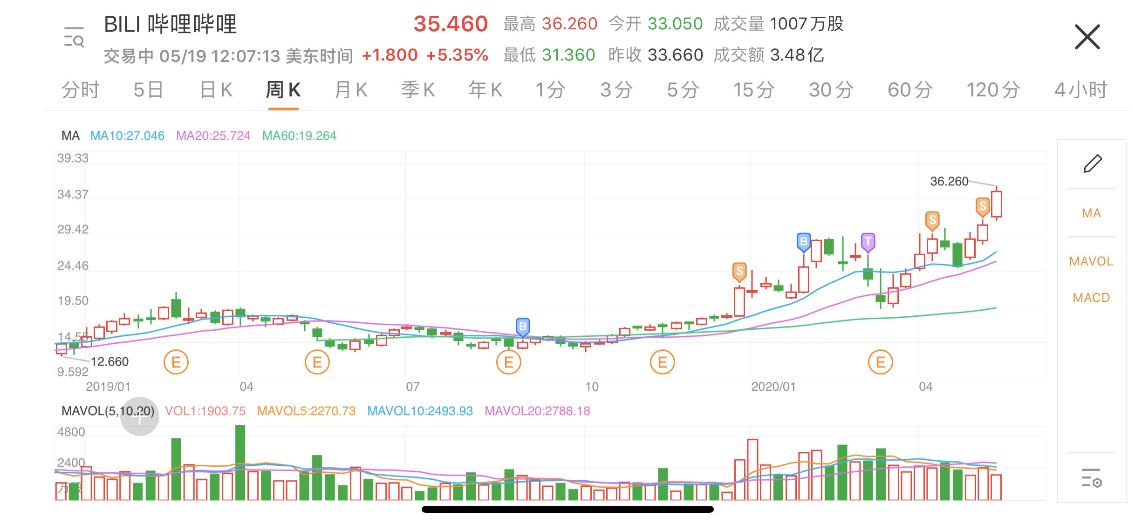Switch to 分时 tab

click(x=81, y=90)
